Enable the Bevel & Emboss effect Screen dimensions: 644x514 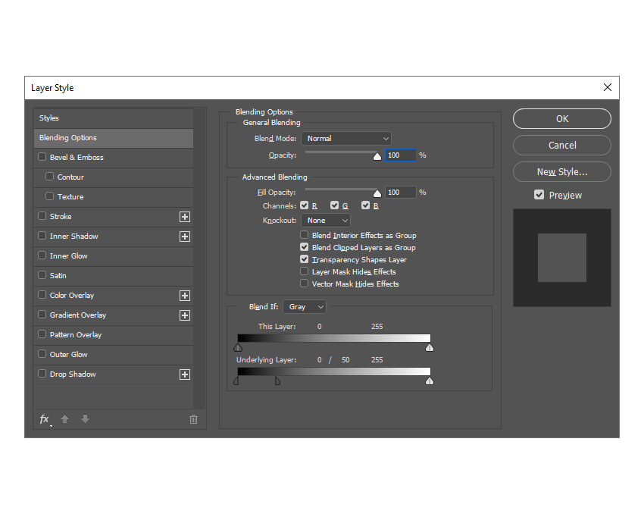[42, 157]
